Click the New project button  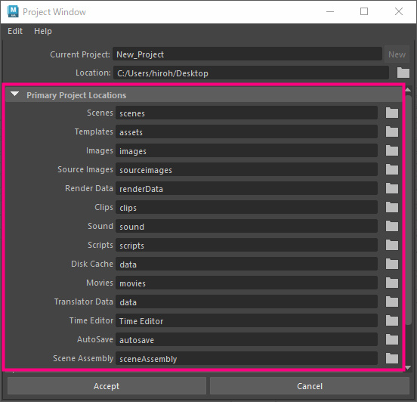397,54
